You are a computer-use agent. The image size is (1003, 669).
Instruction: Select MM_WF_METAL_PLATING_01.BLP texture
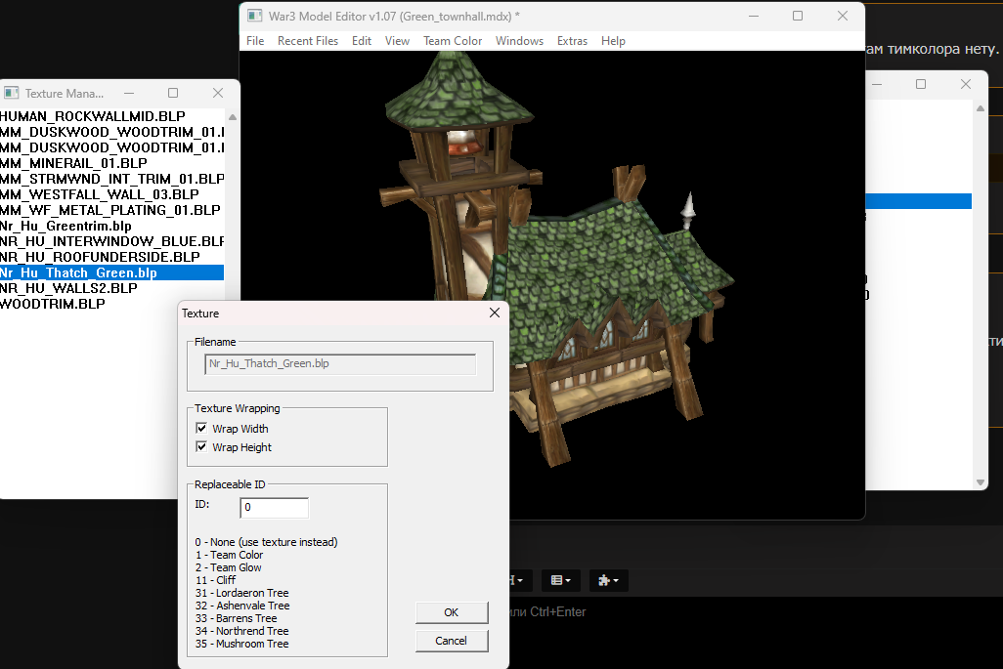[112, 210]
